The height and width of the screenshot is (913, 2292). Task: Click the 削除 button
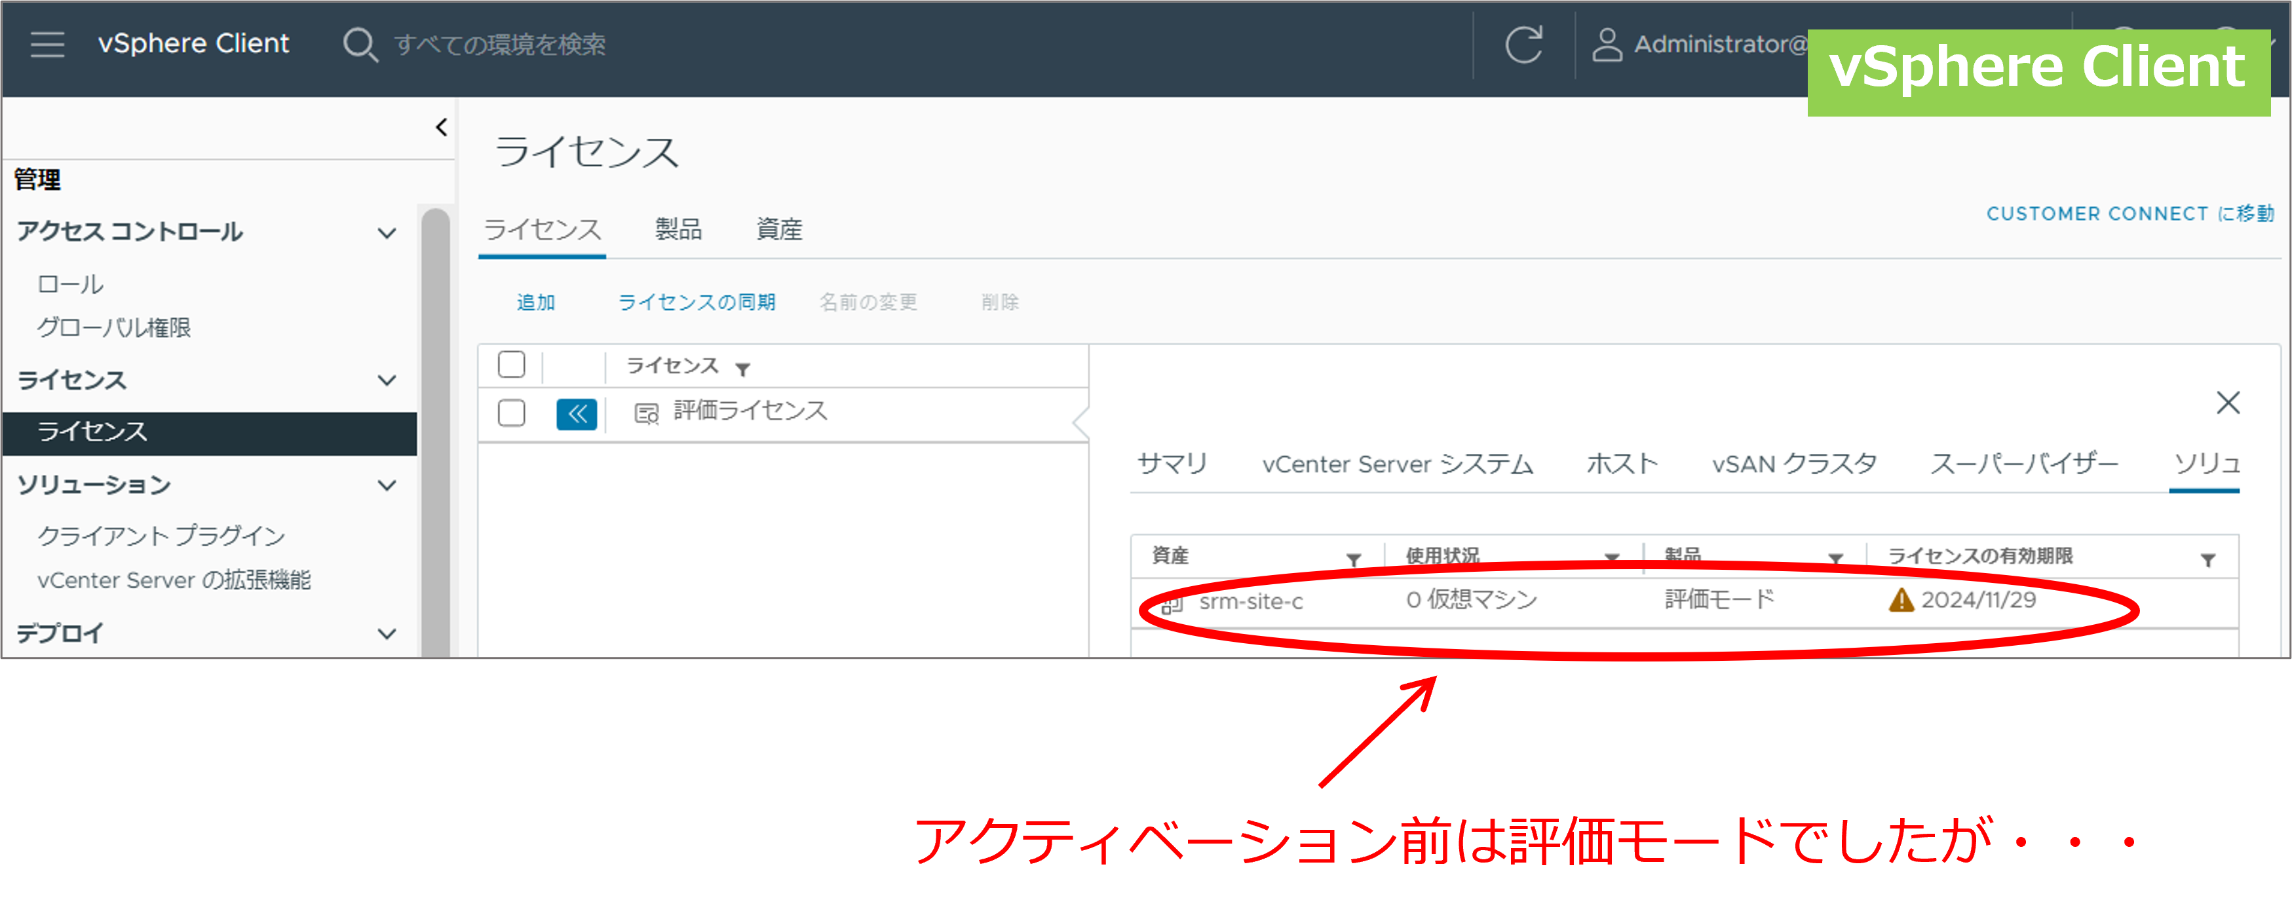tap(1000, 302)
